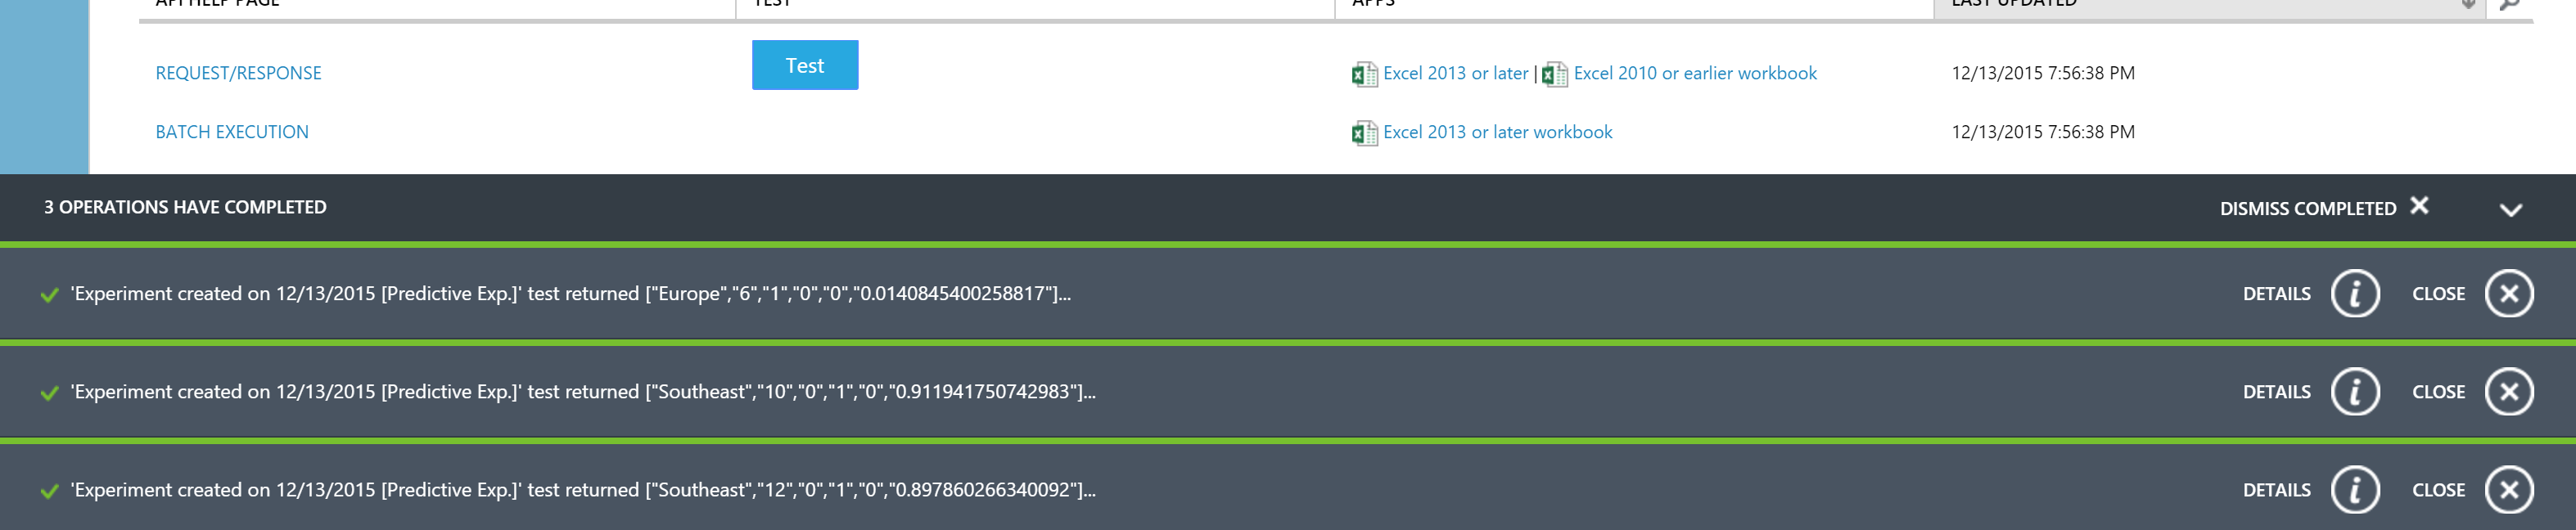Click the Europe test returned message text
The width and height of the screenshot is (2576, 530).
570,294
